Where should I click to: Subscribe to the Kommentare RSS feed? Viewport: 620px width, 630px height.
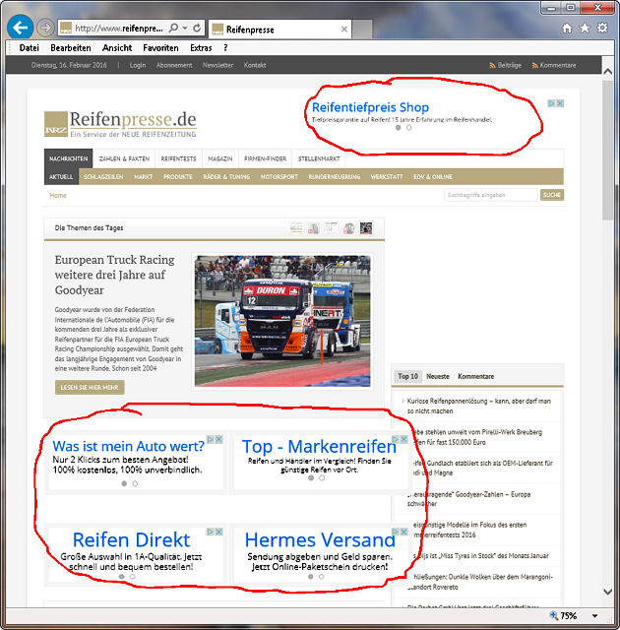554,65
